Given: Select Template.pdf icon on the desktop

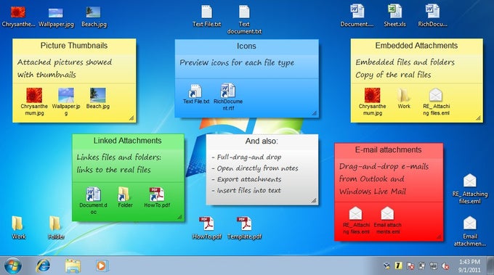Looking at the screenshot, I should [x=245, y=228].
